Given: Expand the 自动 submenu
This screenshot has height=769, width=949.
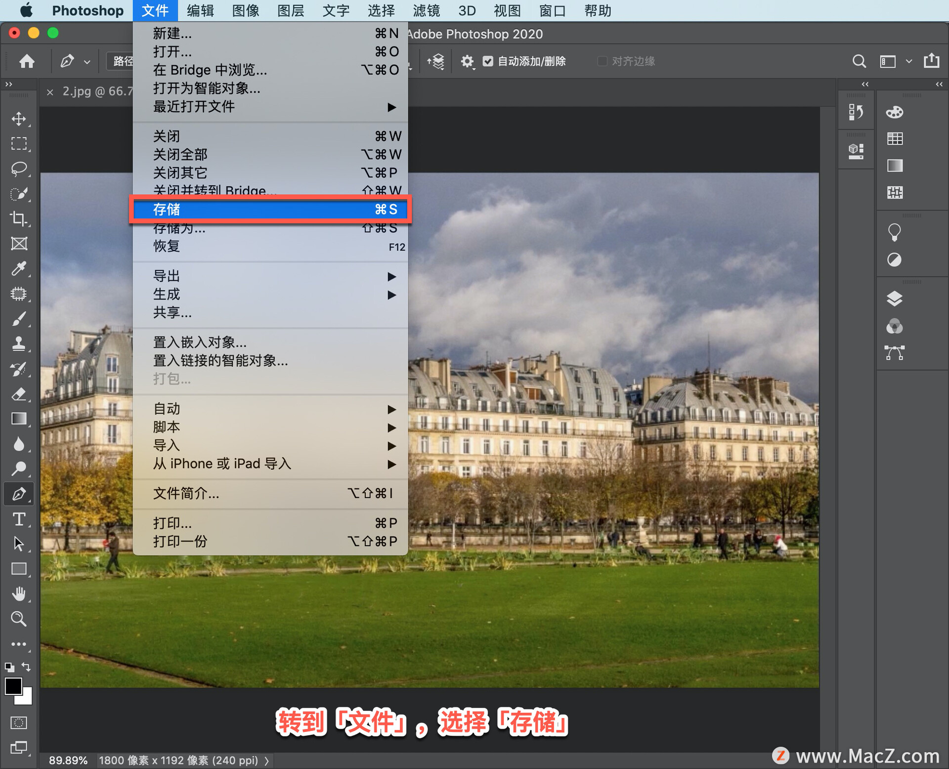Looking at the screenshot, I should [270, 409].
